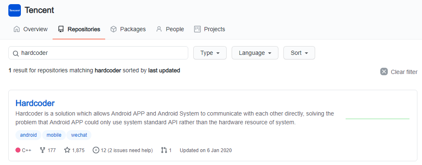Click the C++ language color dot
The image size is (422, 165).
18,150
